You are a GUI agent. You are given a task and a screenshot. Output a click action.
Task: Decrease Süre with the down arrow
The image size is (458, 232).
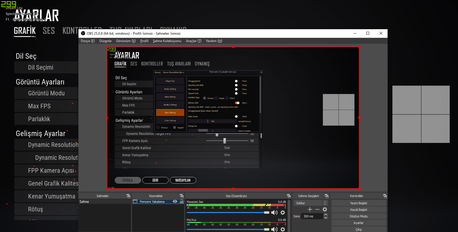(326, 218)
